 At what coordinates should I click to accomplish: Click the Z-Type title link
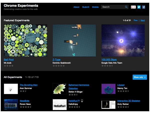(x=56, y=59)
